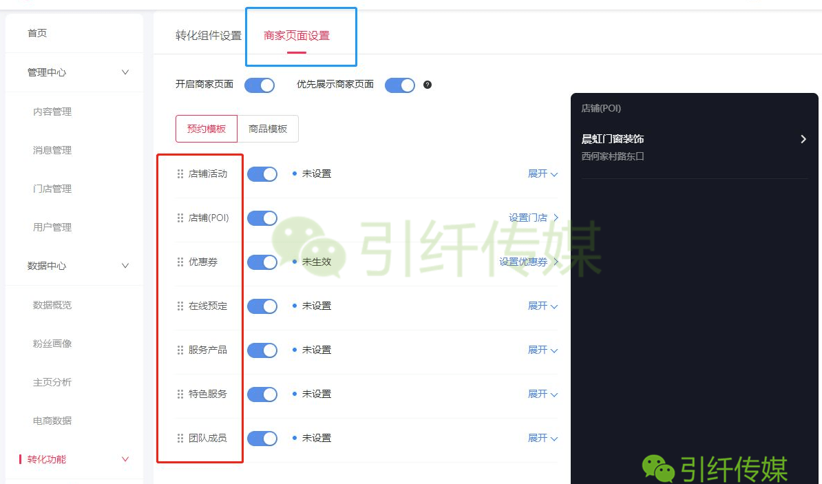The width and height of the screenshot is (822, 484).
Task: Toggle the 优先展示商家页面 switch
Action: click(400, 85)
